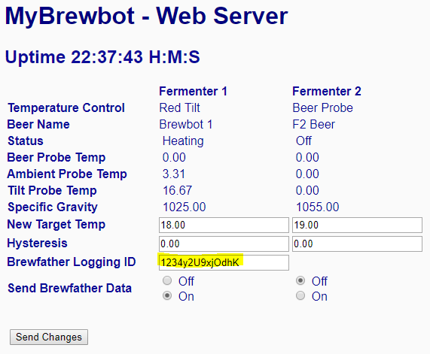Click Fermenter 1 Hysteresis input box
Image resolution: width=430 pixels, height=354 pixels.
click(x=224, y=244)
